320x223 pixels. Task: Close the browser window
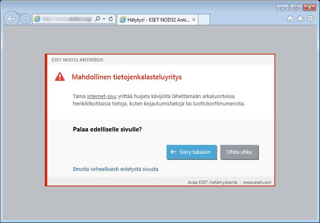tap(309, 8)
